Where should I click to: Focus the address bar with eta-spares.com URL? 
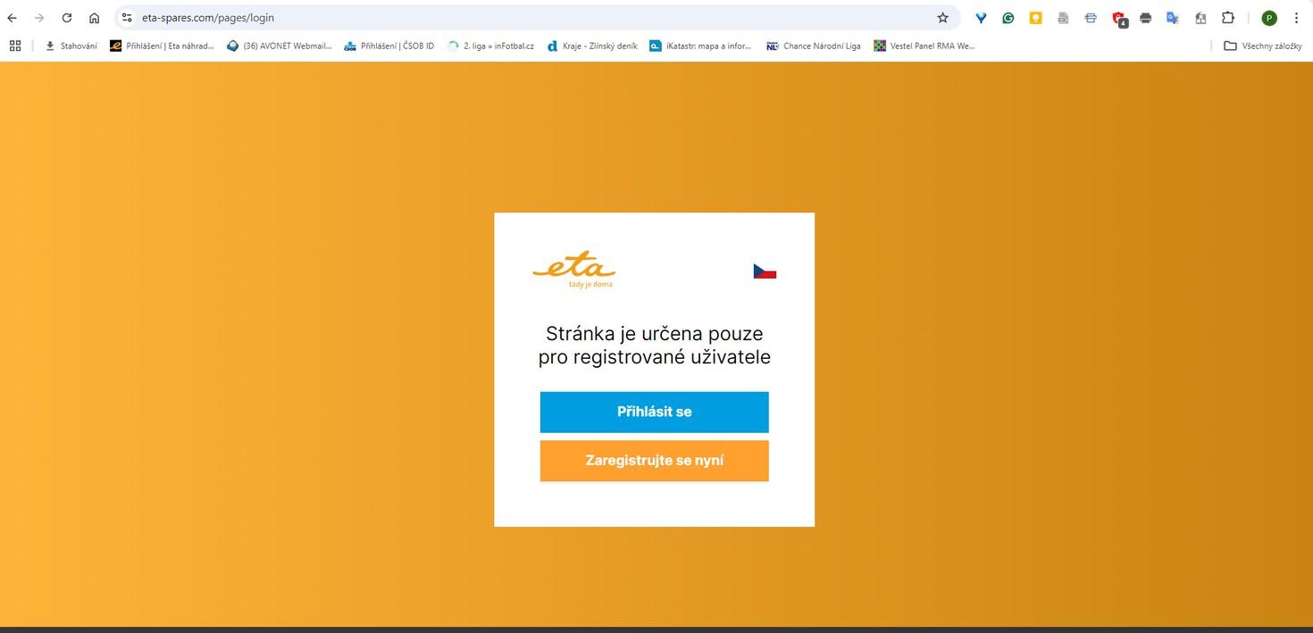(536, 18)
